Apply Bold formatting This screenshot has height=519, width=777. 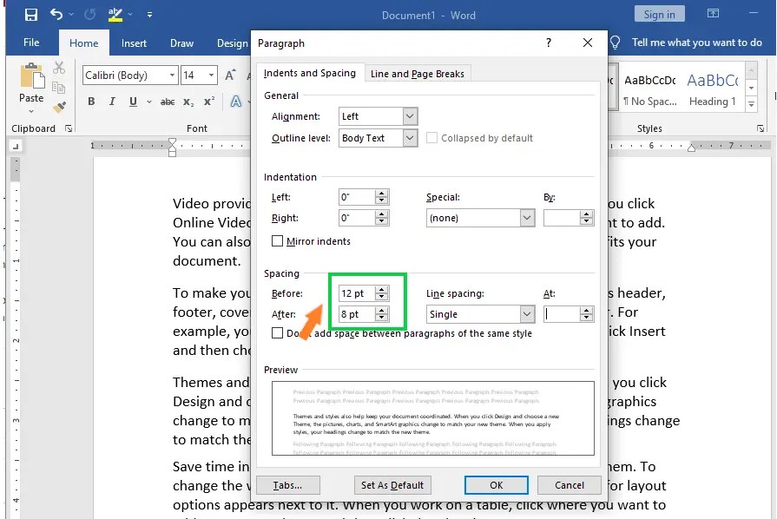tap(91, 102)
